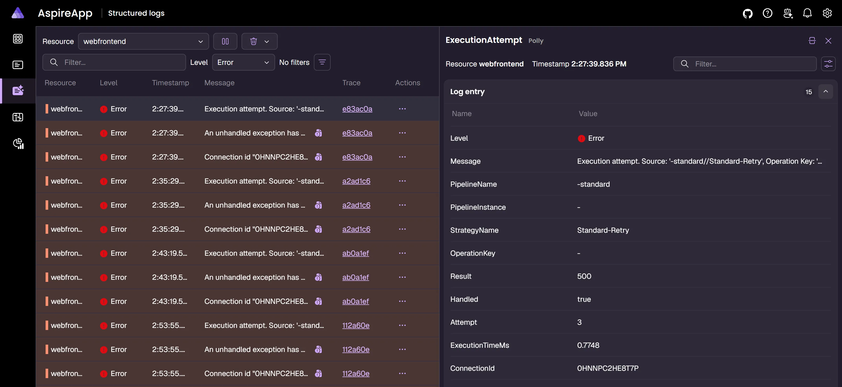Click exception icon in 2:43:19 unhandled exception row
Image resolution: width=842 pixels, height=387 pixels.
(x=318, y=277)
